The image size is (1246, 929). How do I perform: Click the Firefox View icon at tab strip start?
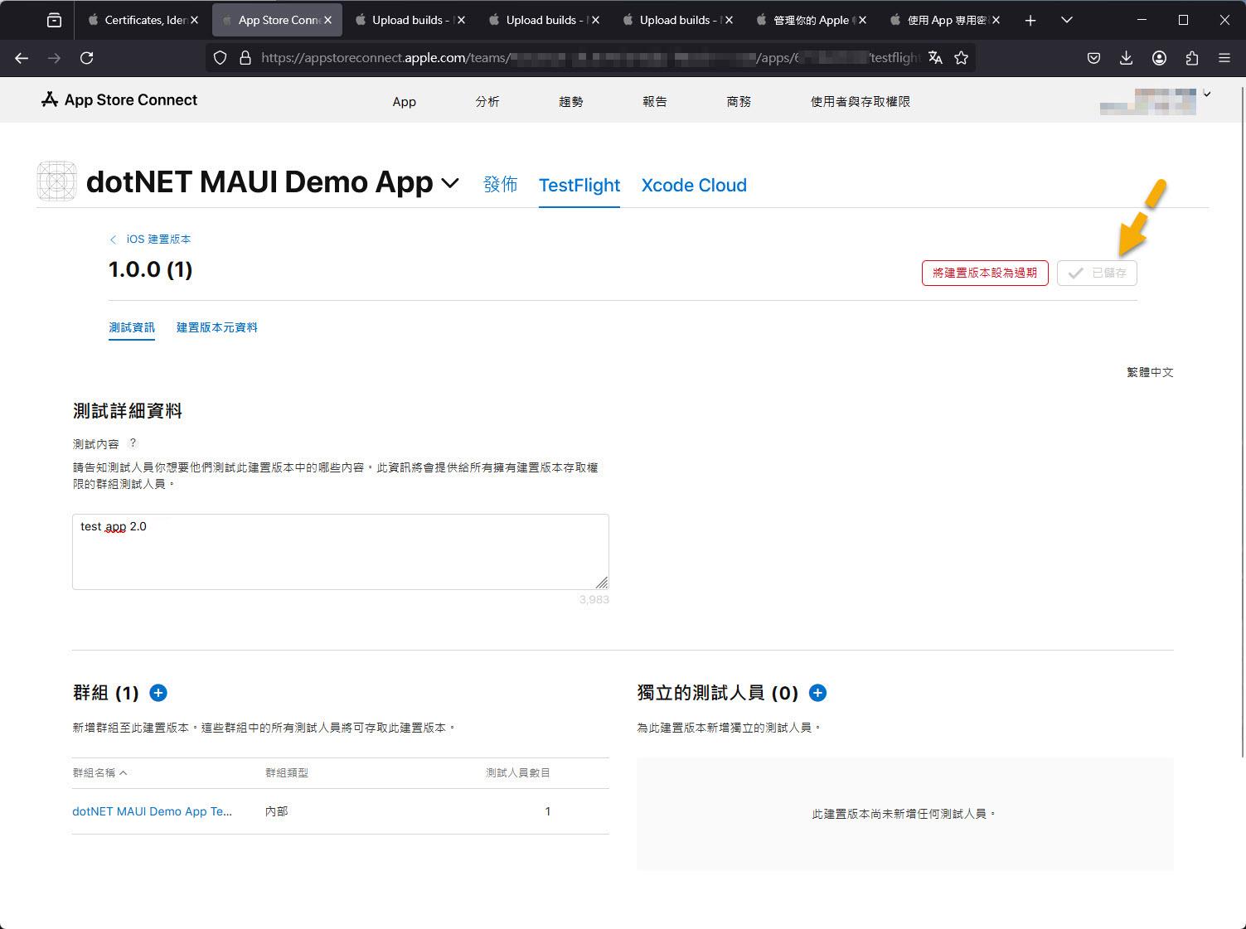click(x=54, y=20)
